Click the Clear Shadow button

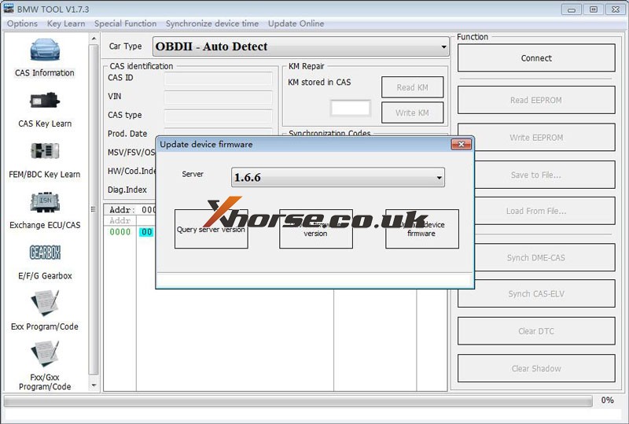[536, 368]
